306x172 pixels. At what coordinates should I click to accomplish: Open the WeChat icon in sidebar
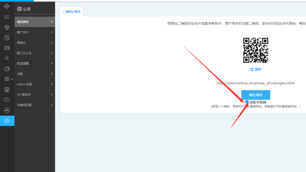click(7, 100)
